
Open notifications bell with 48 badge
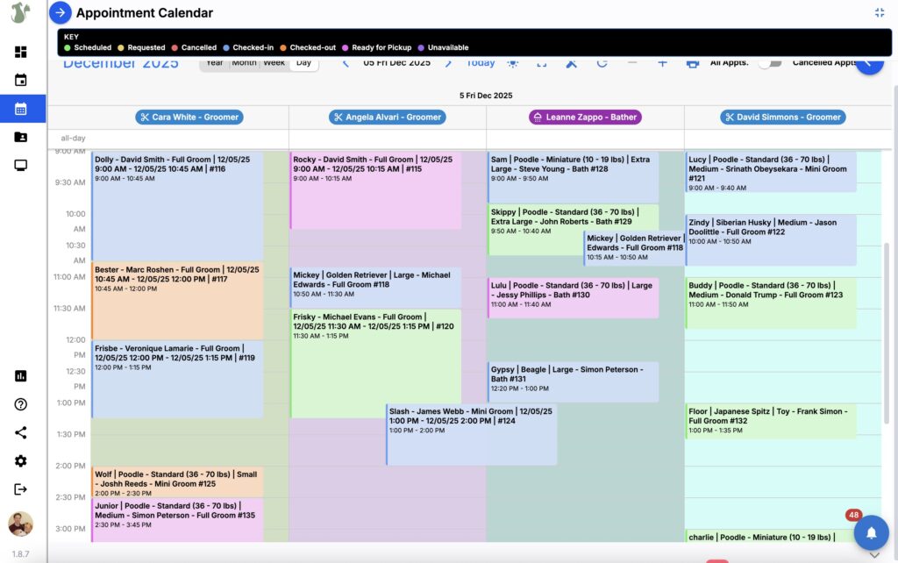[871, 532]
